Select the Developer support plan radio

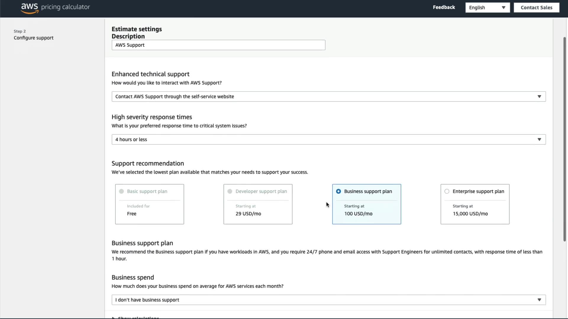[230, 191]
